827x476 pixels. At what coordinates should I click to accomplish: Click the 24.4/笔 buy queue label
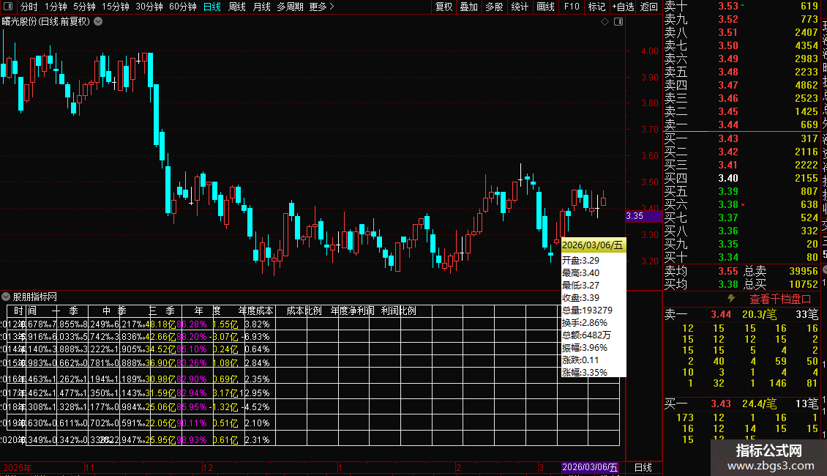[760, 404]
